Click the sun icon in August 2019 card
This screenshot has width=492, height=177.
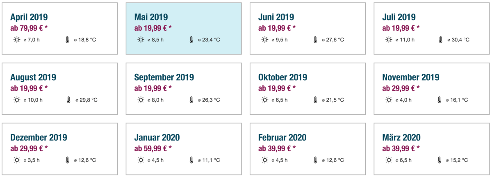click(17, 100)
